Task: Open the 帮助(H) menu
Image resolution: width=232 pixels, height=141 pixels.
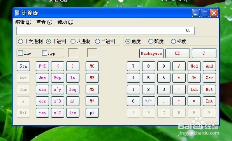Action: [x=65, y=22]
